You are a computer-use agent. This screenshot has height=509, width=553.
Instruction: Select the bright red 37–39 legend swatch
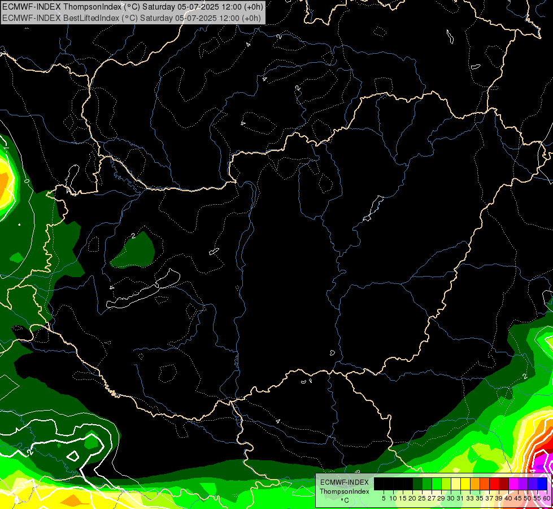point(494,484)
